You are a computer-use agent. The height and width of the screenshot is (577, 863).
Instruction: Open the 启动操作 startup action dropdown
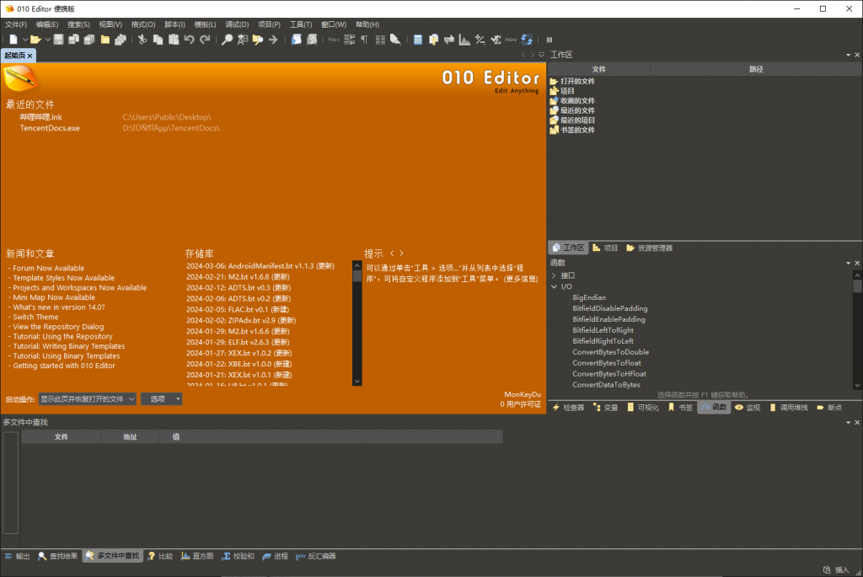[87, 399]
